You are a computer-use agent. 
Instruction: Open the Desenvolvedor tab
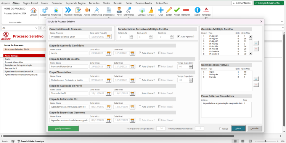pos(144,3)
